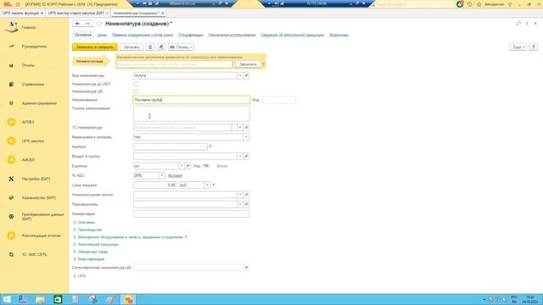Image resolution: width=543 pixels, height=305 pixels.
Task: Open the Единица dropdown arrow
Action: [181, 166]
